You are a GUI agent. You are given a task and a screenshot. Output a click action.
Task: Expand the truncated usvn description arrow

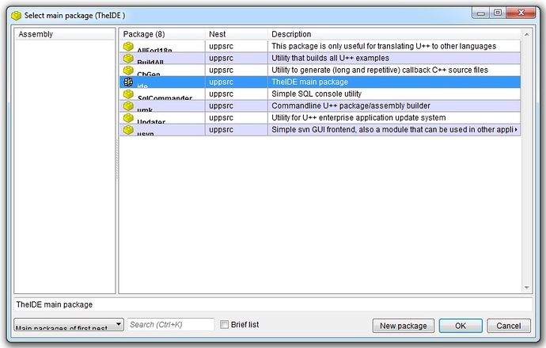tap(516, 129)
